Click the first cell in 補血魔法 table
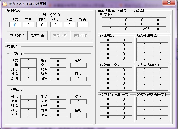 coord(108,40)
